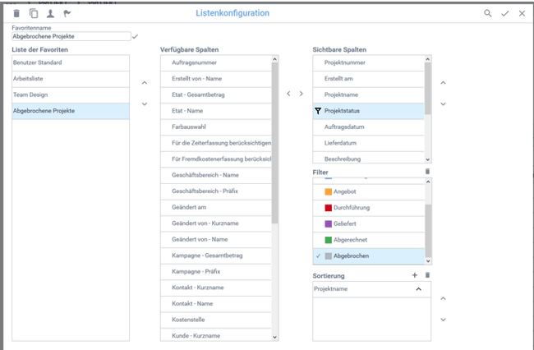Click red Durchführung color swatch

point(329,207)
